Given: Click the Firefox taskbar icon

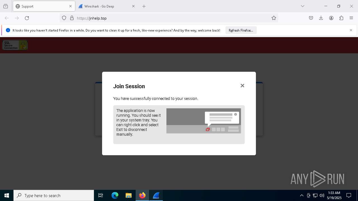Looking at the screenshot, I should coord(142,195).
